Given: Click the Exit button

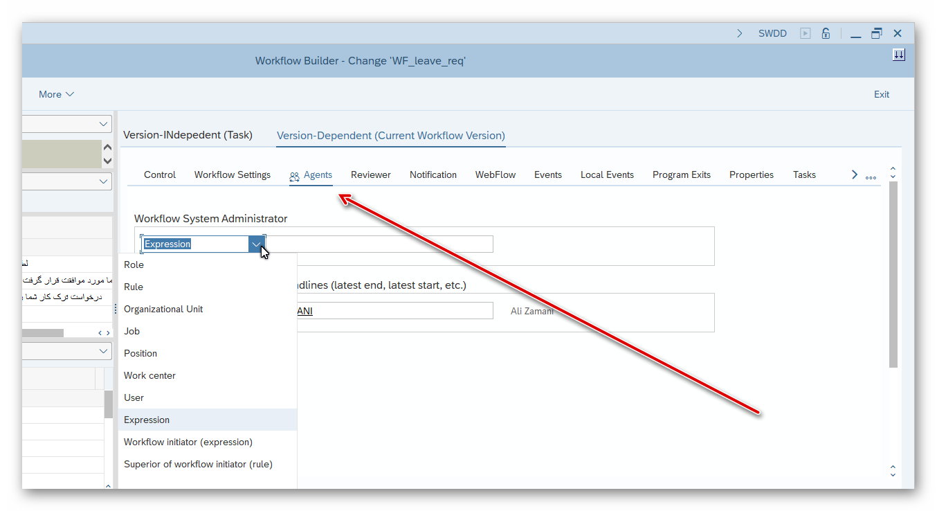Looking at the screenshot, I should [881, 94].
